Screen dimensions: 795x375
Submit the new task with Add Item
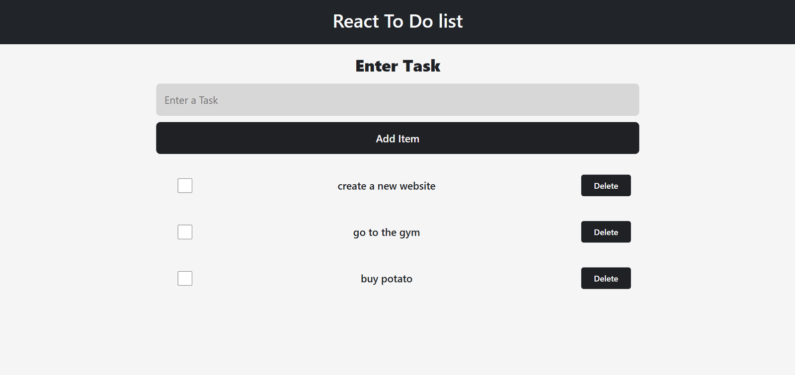pyautogui.click(x=397, y=138)
